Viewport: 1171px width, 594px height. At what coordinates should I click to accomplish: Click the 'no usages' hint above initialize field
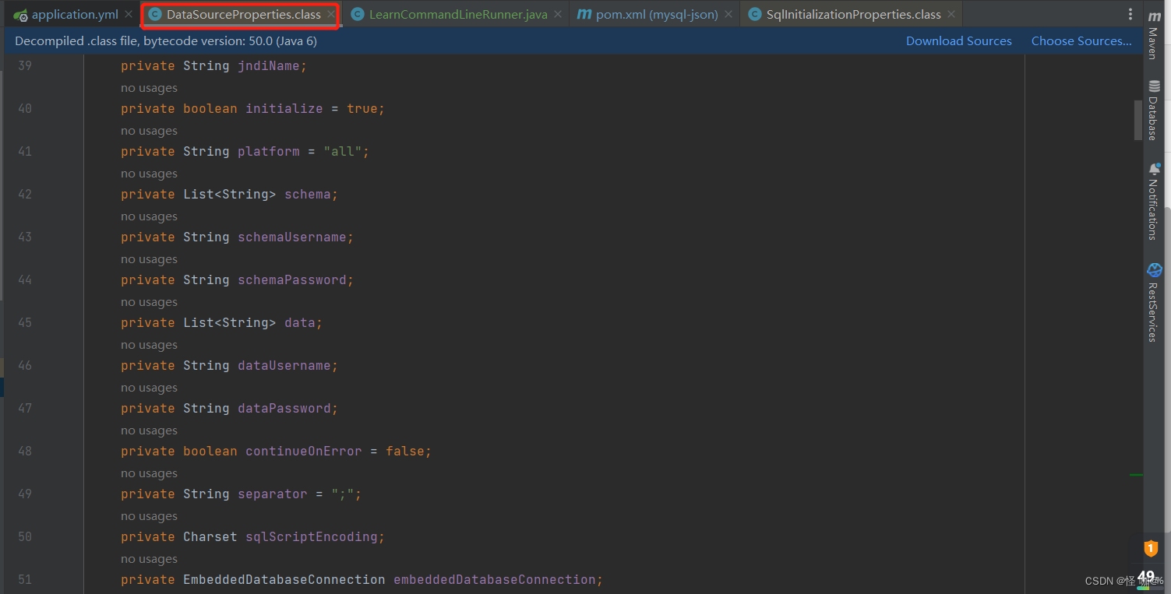149,88
